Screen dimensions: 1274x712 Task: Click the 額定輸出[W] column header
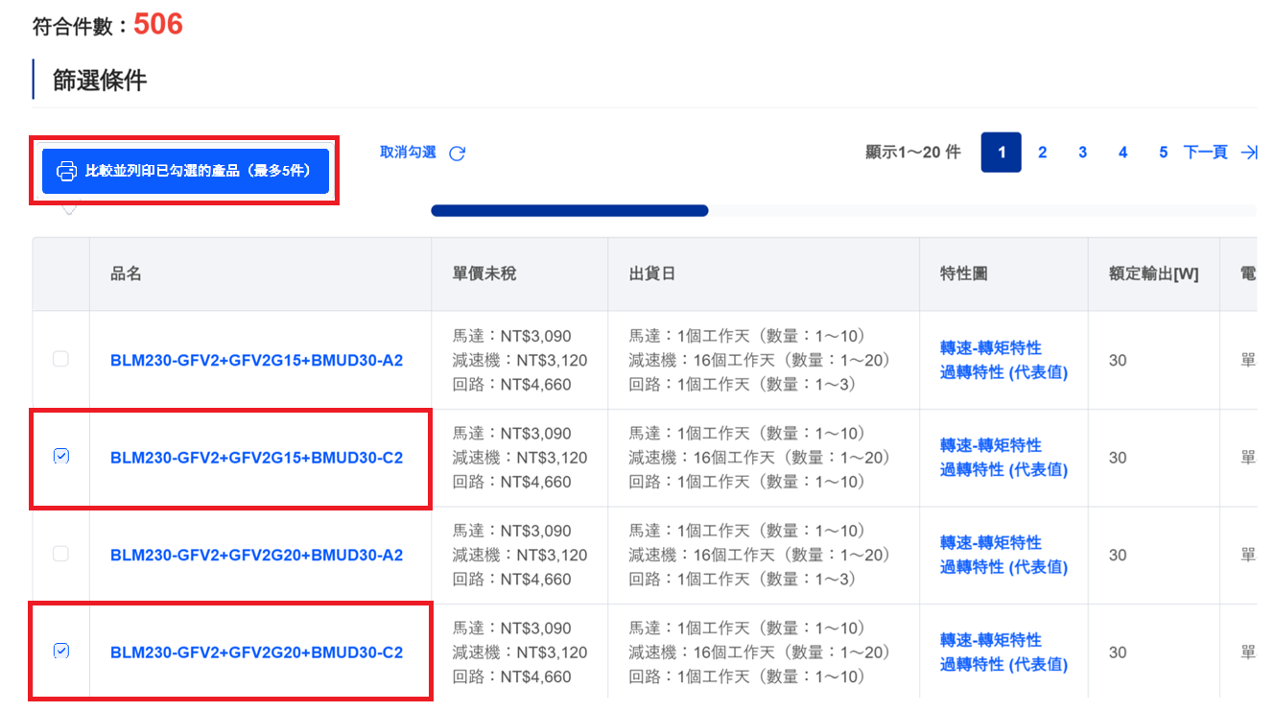tap(1154, 273)
